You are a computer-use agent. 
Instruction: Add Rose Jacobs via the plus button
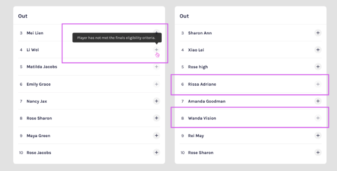(156, 152)
